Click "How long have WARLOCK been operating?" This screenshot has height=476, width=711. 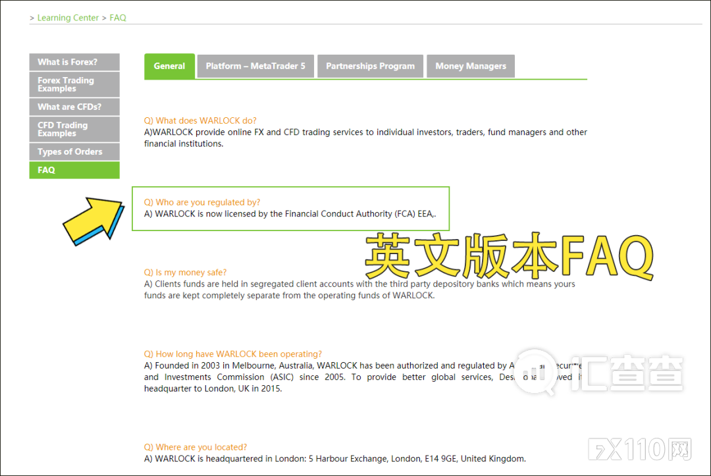pyautogui.click(x=233, y=354)
